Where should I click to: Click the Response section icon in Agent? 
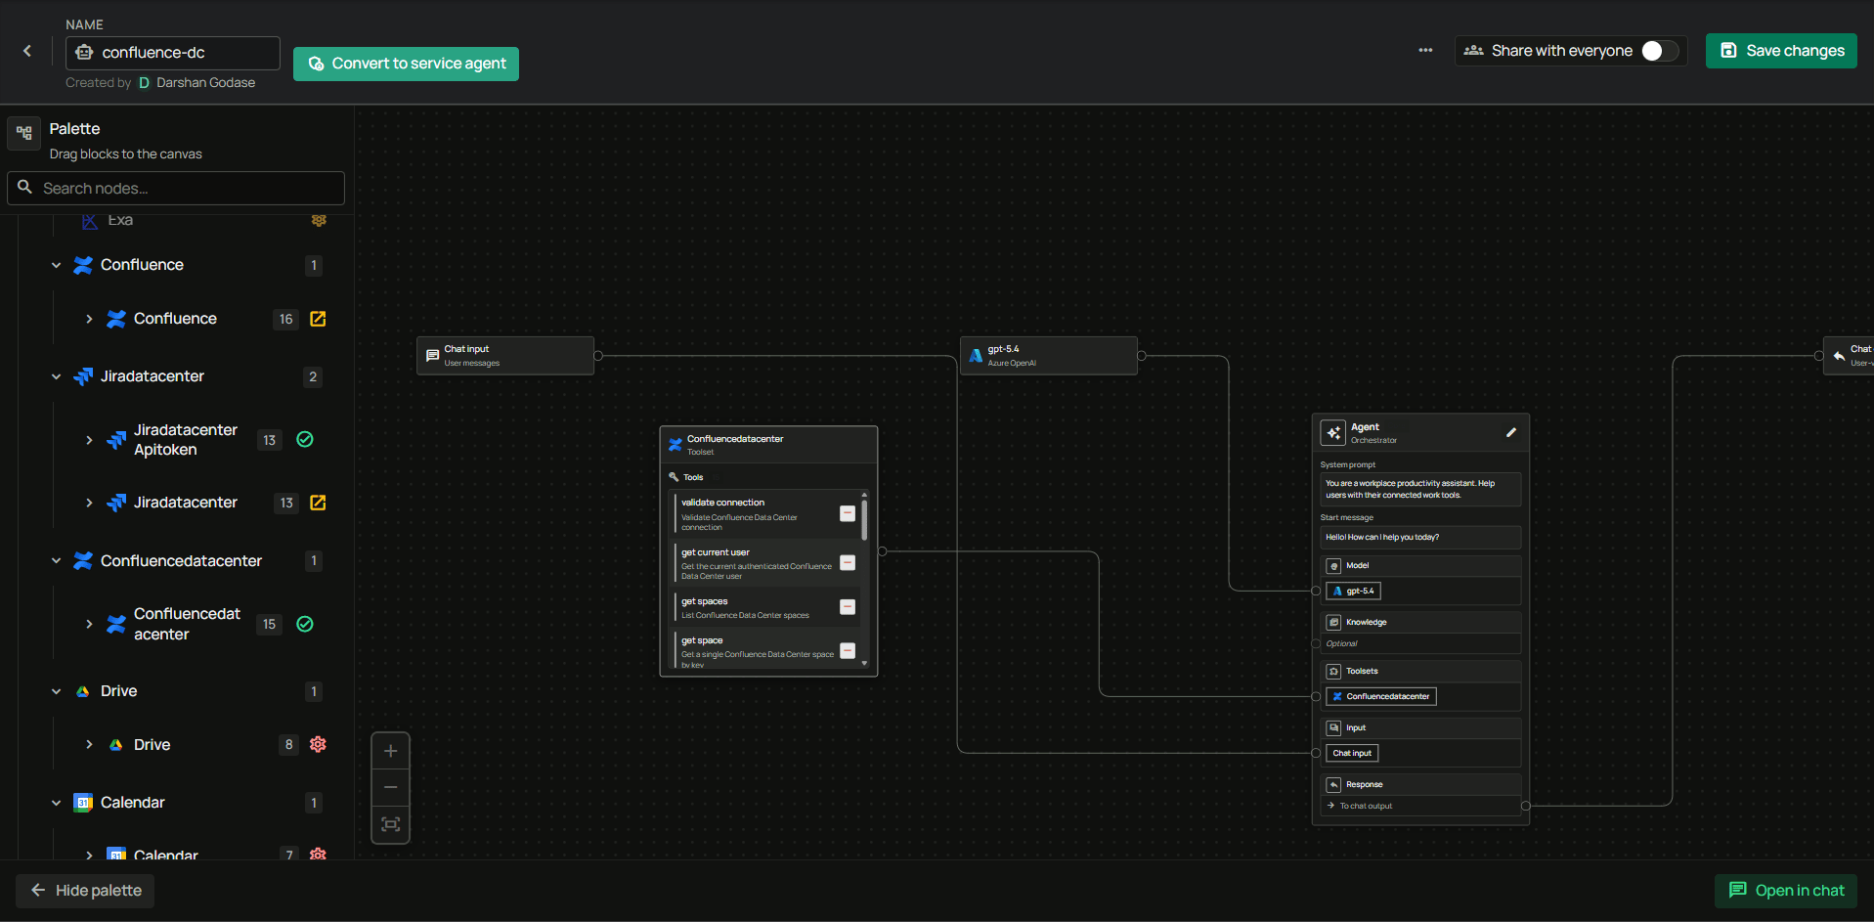(x=1333, y=784)
